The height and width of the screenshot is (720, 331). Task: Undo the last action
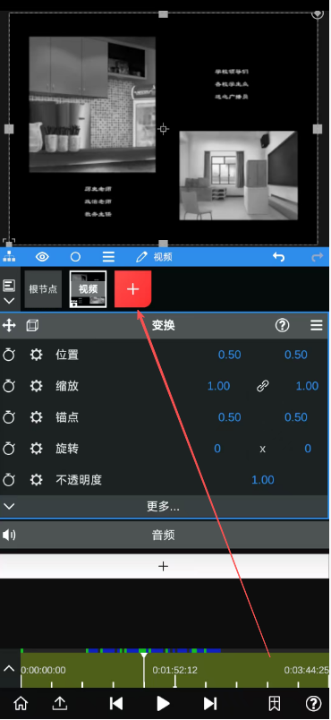[279, 257]
